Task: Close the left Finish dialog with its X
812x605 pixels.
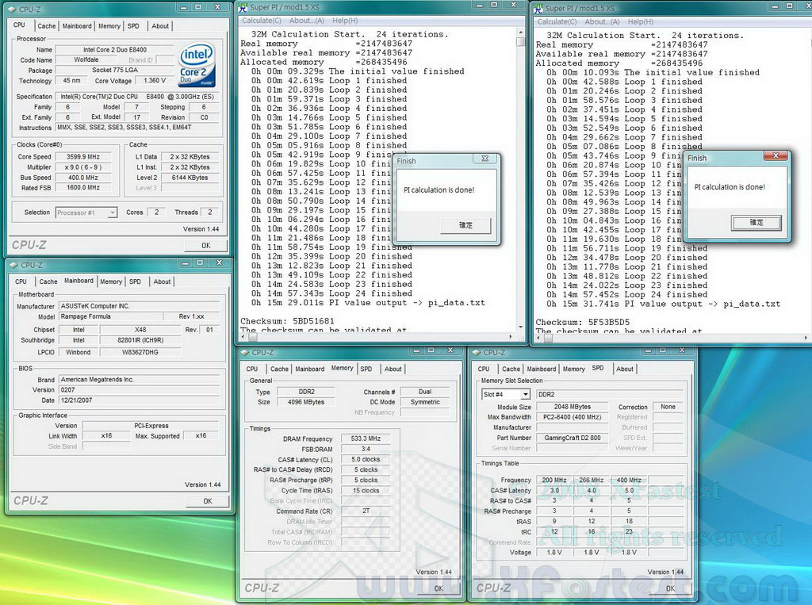Action: coord(485,159)
